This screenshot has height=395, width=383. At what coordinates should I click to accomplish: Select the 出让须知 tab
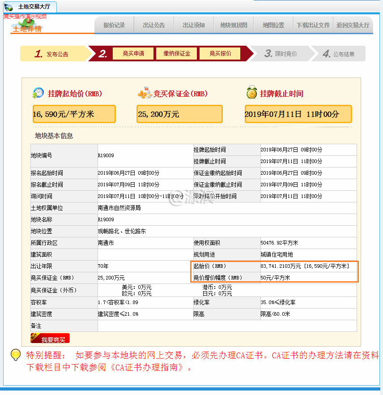(x=194, y=26)
